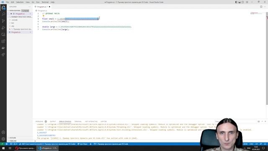Viewport: 268px width, 151px height.
Task: Open the Edit menu
Action: (13, 2)
